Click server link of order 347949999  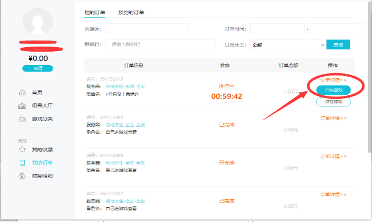(x=125, y=163)
